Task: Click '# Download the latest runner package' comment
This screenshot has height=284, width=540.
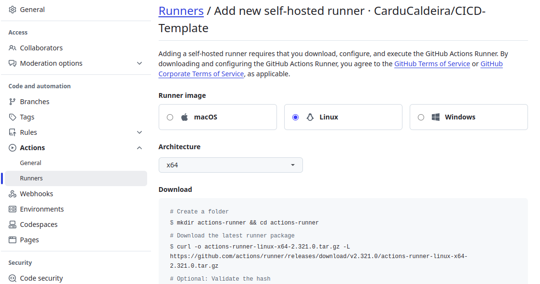Action: pos(232,236)
